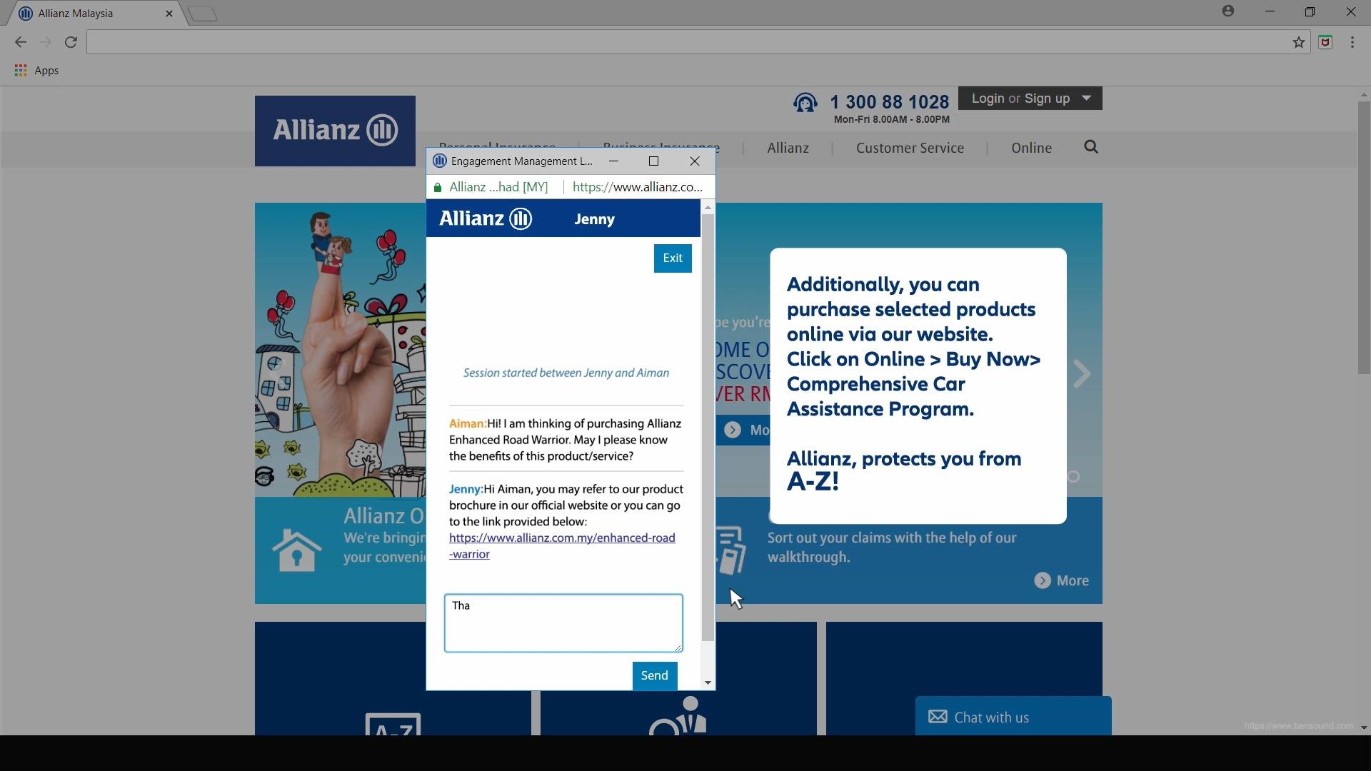Viewport: 1371px width, 771px height.
Task: Click the claims documents icon
Action: (730, 550)
